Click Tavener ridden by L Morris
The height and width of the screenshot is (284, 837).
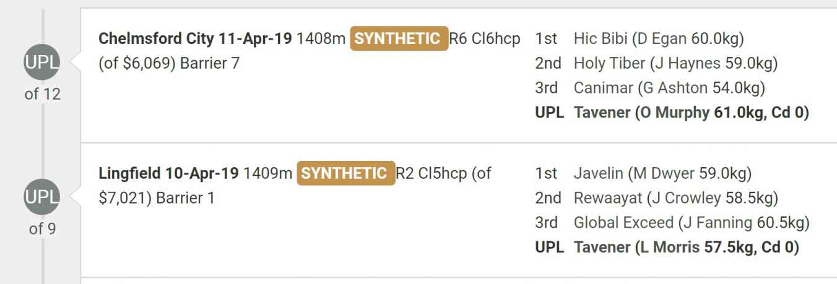[602, 247]
